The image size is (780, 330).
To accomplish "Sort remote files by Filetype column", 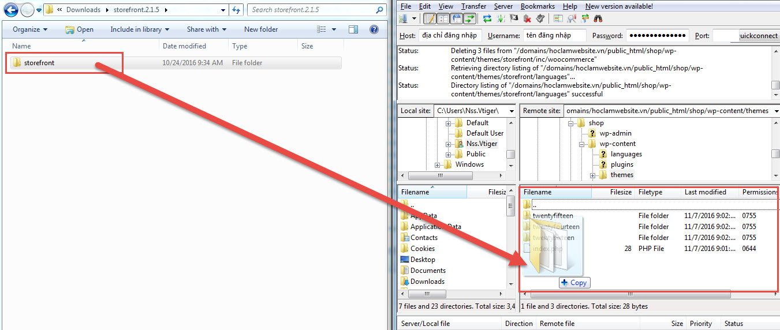I will pos(658,192).
